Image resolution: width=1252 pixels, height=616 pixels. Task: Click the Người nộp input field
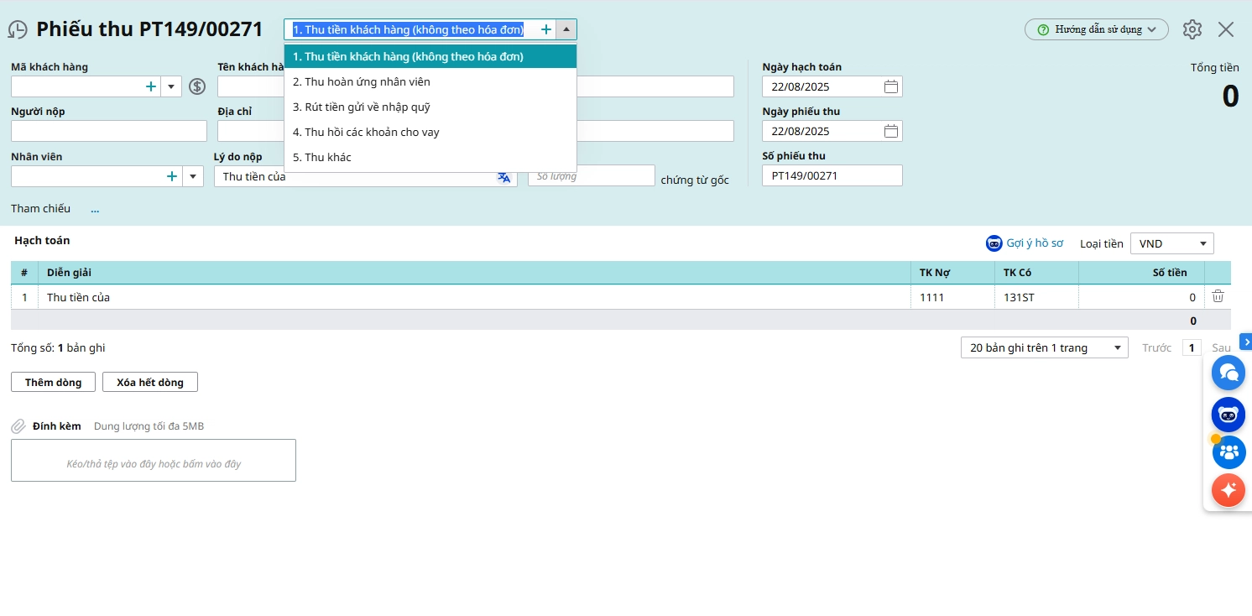point(109,131)
